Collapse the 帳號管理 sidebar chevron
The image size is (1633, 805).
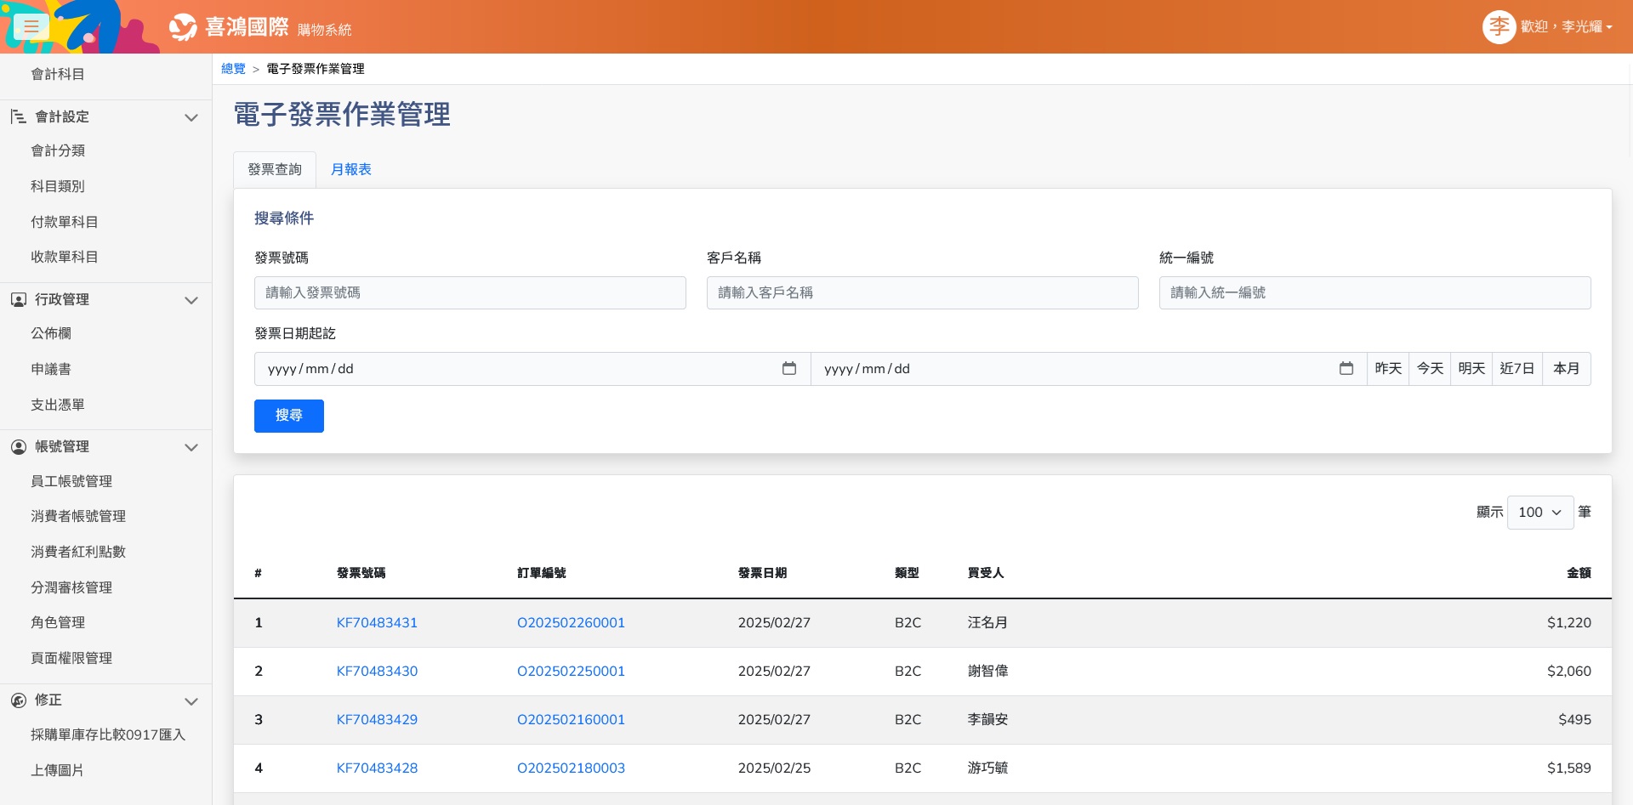pos(191,447)
